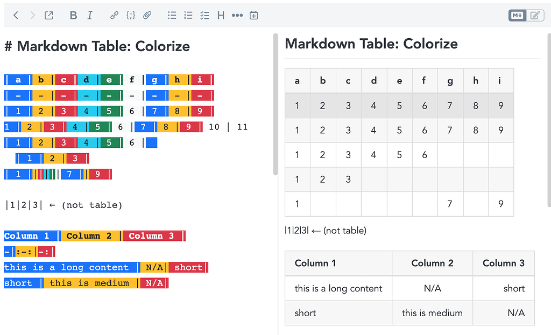Open note in external editor
Image resolution: width=551 pixels, height=335 pixels.
[x=49, y=16]
